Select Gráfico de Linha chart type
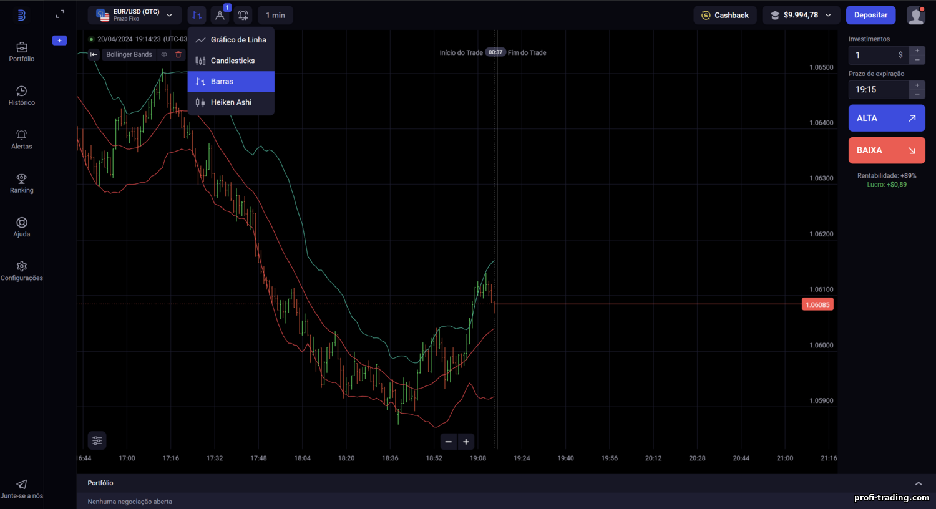The image size is (936, 509). click(231, 40)
